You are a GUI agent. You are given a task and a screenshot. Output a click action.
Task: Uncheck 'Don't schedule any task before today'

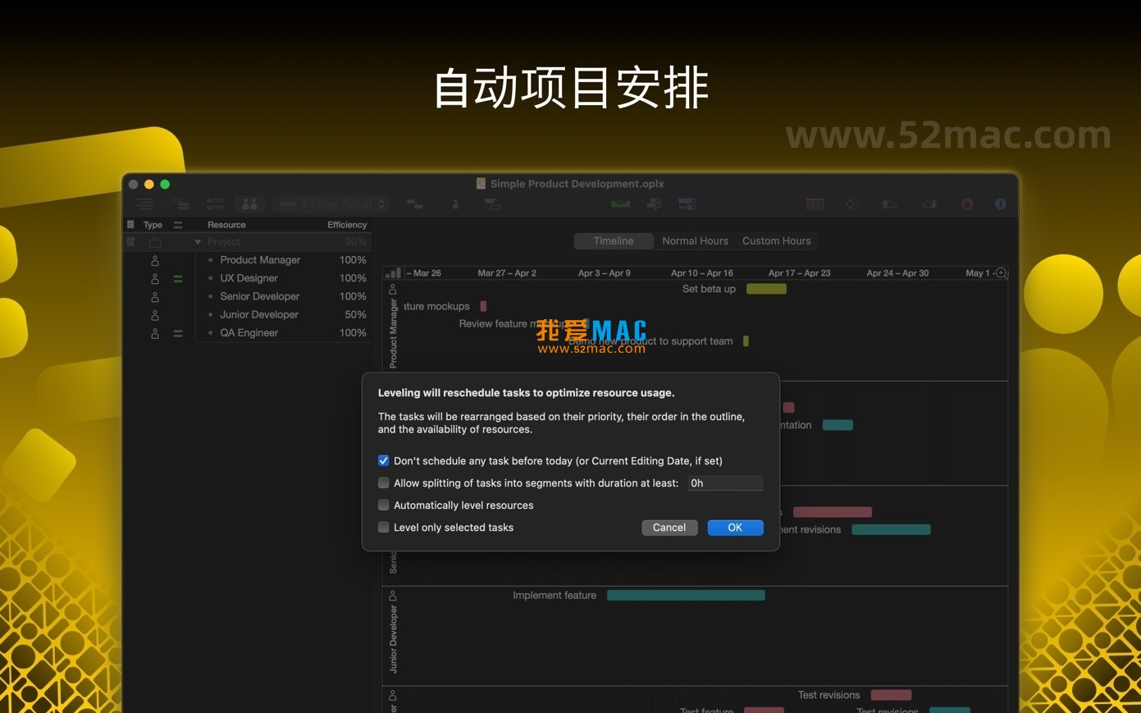click(x=383, y=460)
